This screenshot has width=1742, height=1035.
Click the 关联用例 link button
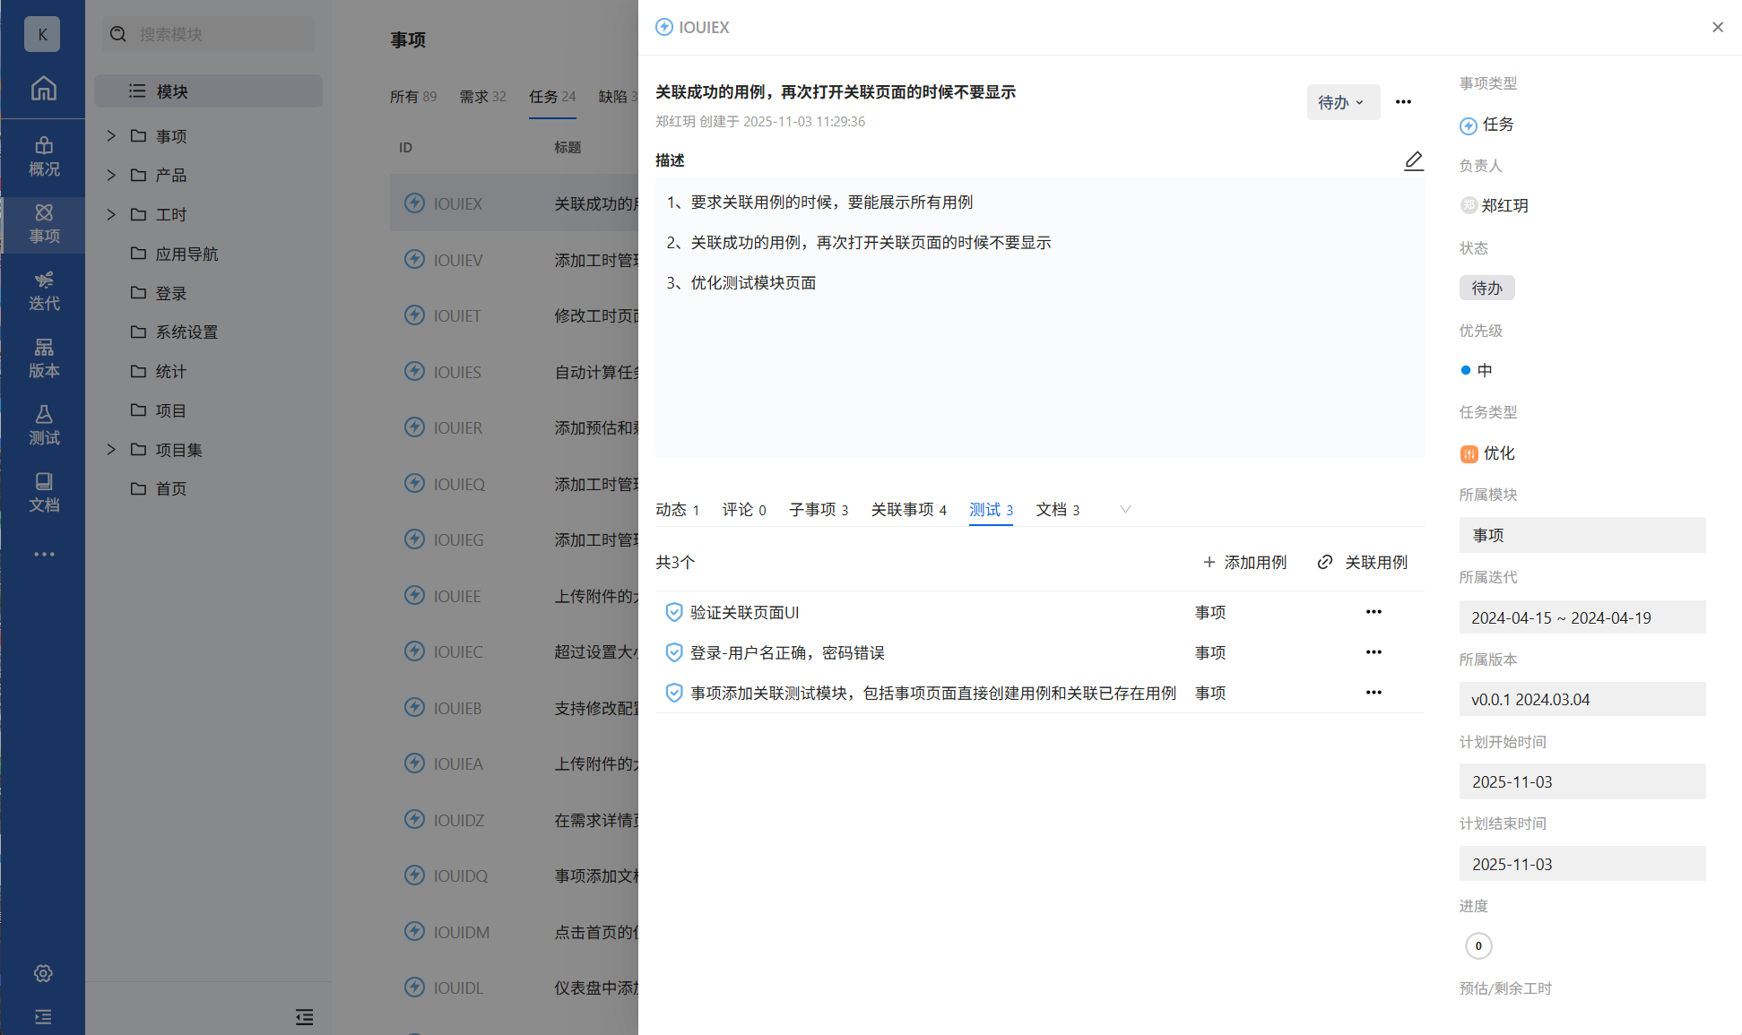point(1363,562)
